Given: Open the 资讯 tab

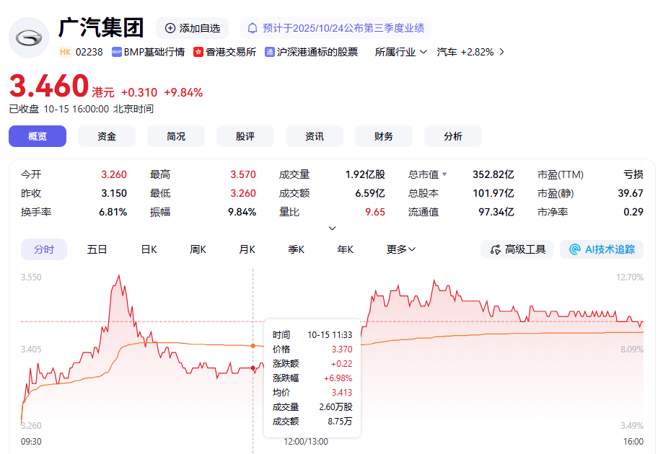Looking at the screenshot, I should [315, 136].
